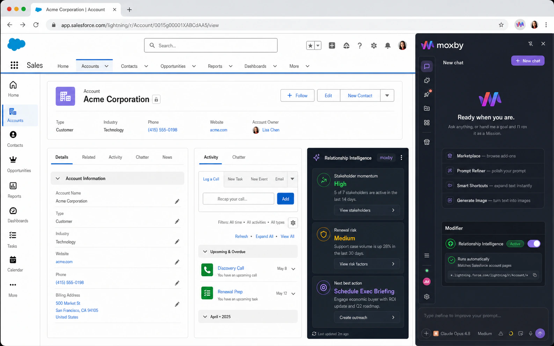Open the rocket Missions icon in moxby
This screenshot has height=346, width=554.
(427, 94)
